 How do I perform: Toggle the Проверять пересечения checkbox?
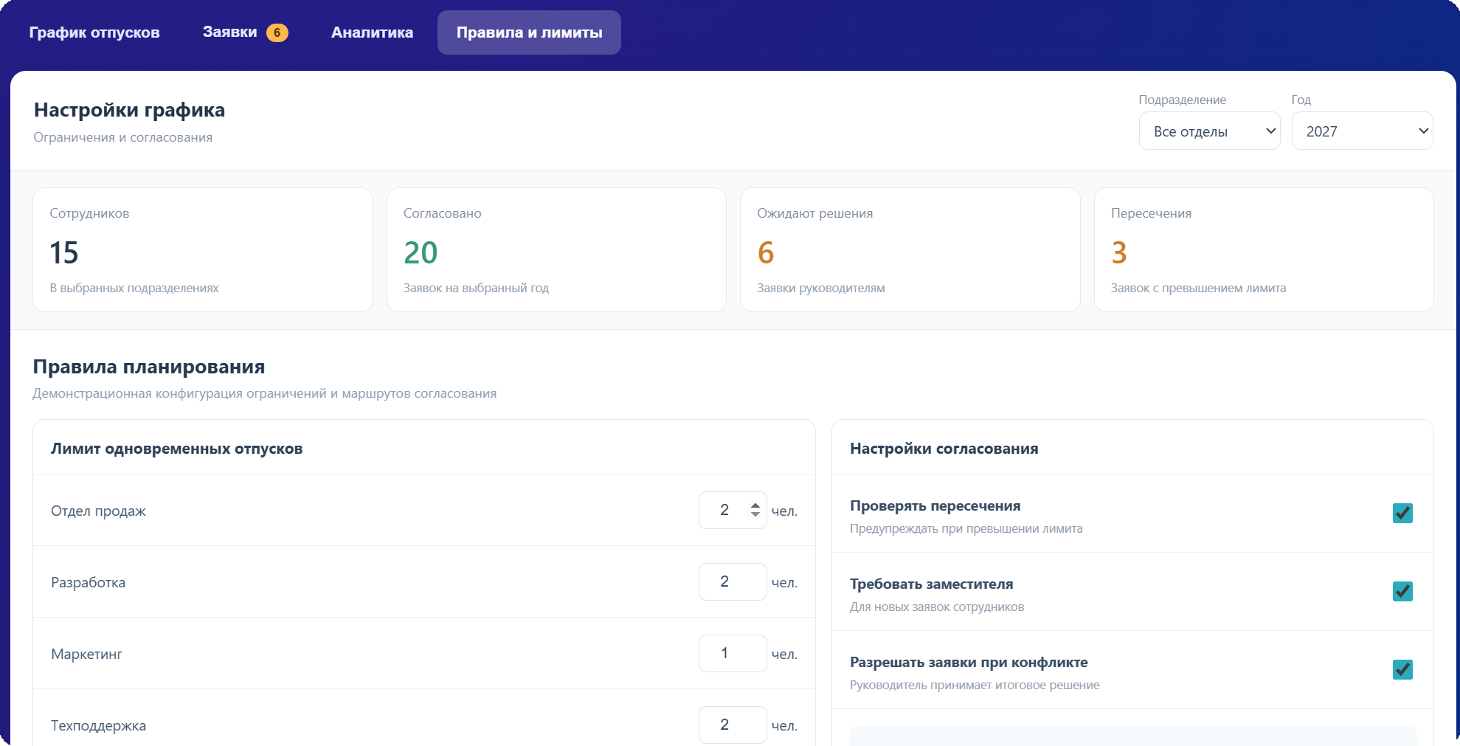(x=1402, y=513)
